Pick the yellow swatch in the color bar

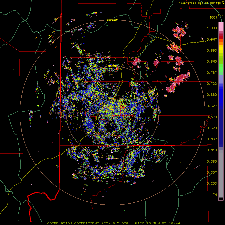tap(221, 49)
